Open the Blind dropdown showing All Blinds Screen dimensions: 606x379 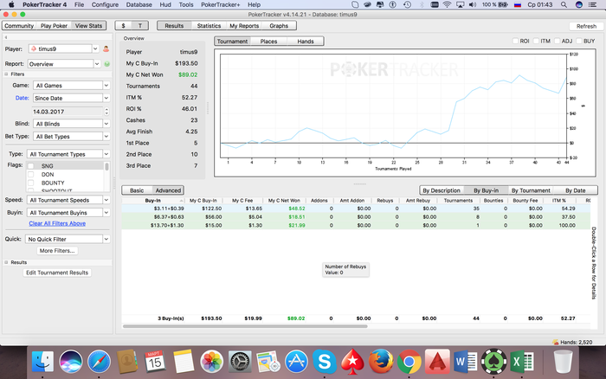pos(71,124)
